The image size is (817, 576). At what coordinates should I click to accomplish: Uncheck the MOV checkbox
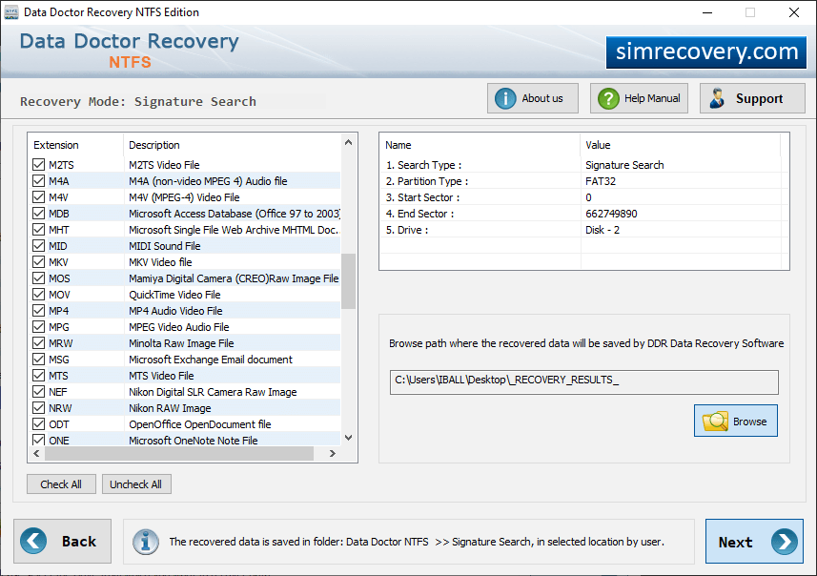38,294
